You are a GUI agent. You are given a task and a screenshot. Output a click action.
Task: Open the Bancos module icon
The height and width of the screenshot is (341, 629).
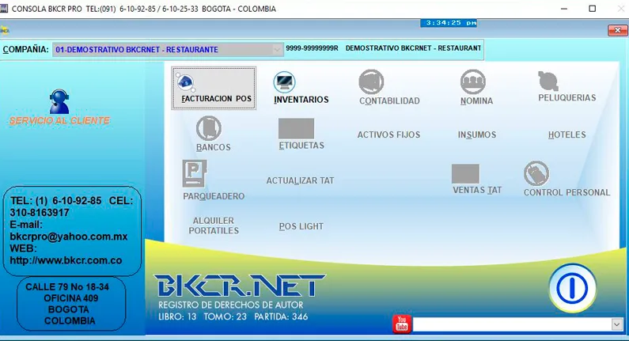click(x=209, y=128)
